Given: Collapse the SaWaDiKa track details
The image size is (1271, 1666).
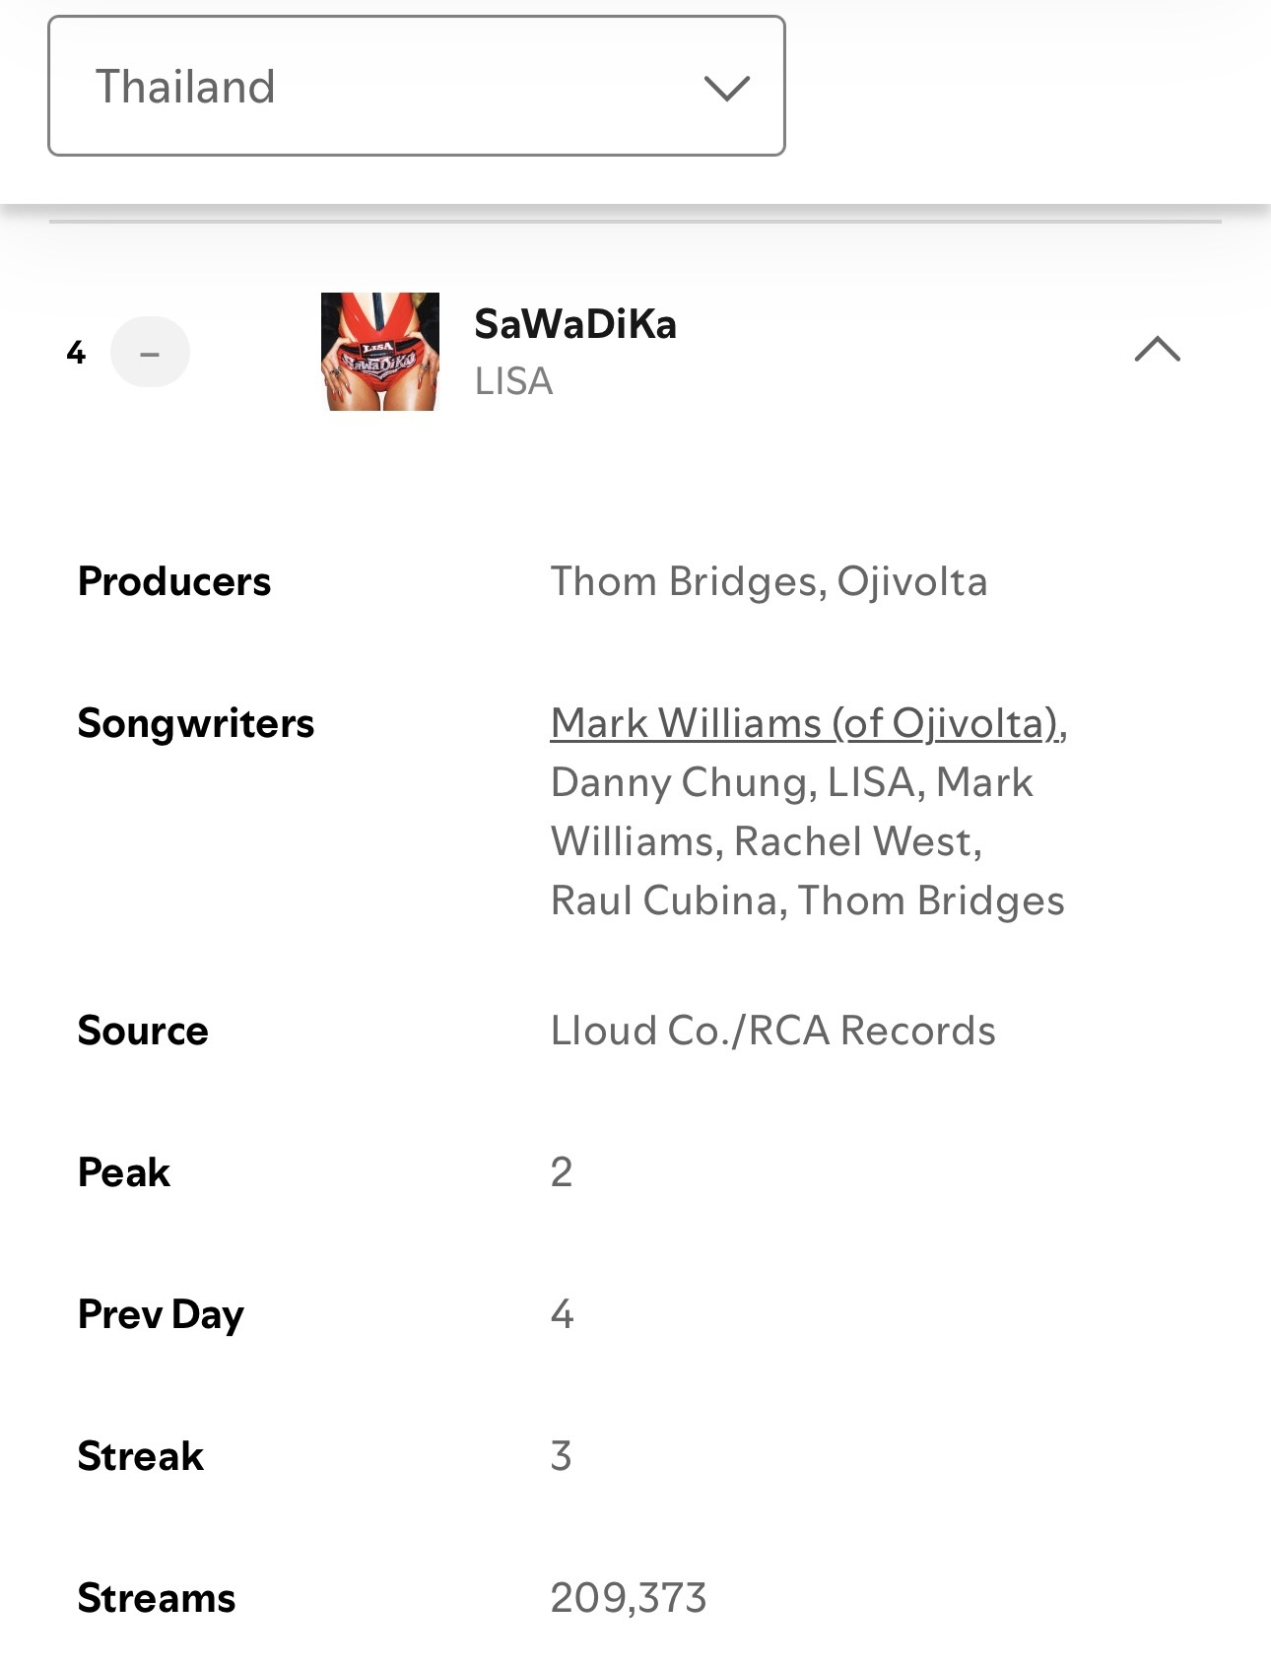Looking at the screenshot, I should pos(1157,349).
